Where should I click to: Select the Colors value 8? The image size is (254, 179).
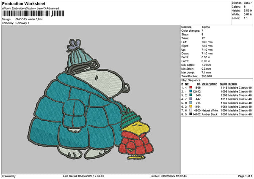(x=245, y=7)
